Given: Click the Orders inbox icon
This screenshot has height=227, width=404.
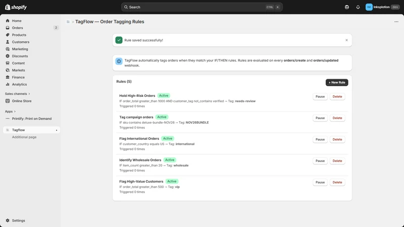Looking at the screenshot, I should [x=8, y=28].
